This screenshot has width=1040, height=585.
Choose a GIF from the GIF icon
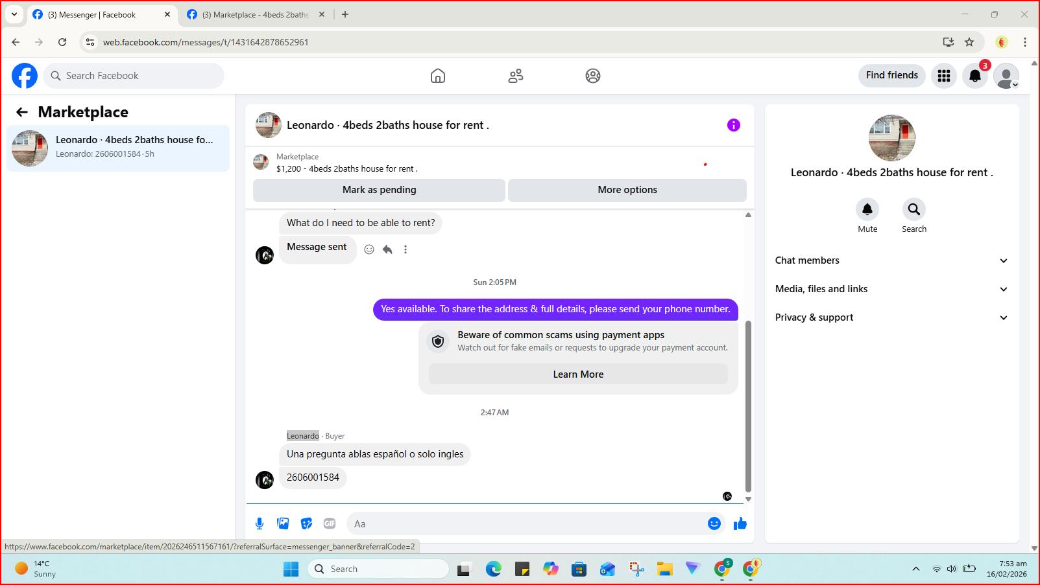330,523
